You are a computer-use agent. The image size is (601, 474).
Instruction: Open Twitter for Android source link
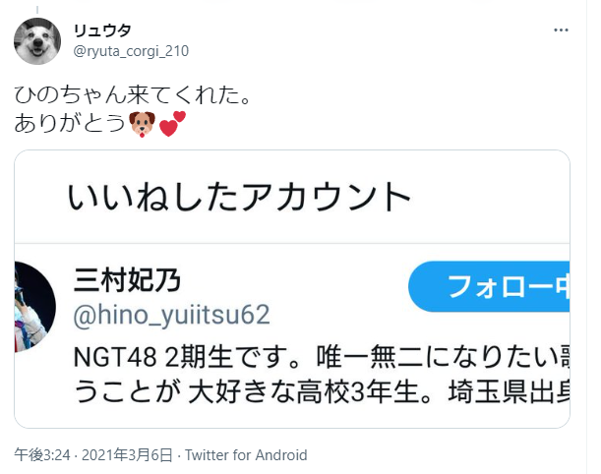point(246,455)
